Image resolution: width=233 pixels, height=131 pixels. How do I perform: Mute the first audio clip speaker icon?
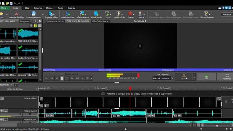point(52,116)
